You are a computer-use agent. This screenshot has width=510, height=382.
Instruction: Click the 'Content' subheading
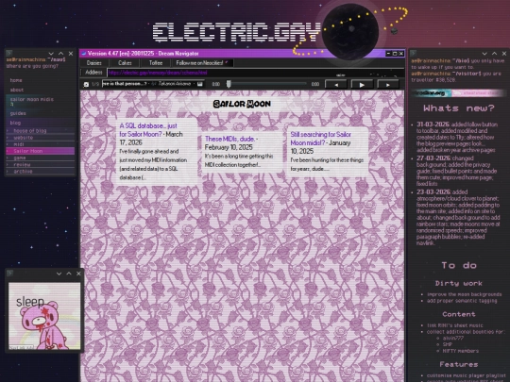(459, 314)
